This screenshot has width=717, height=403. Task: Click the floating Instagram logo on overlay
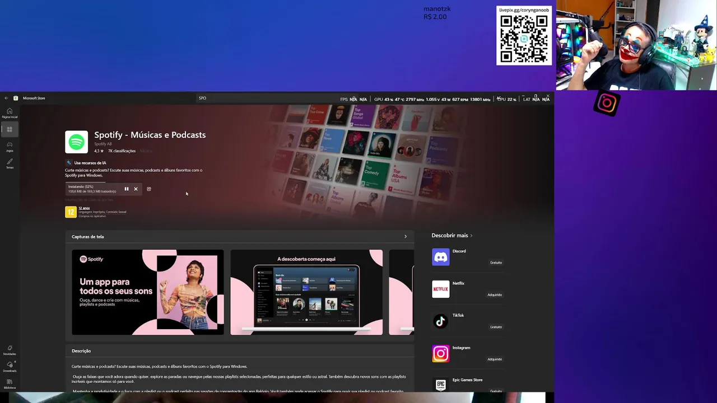tap(607, 103)
